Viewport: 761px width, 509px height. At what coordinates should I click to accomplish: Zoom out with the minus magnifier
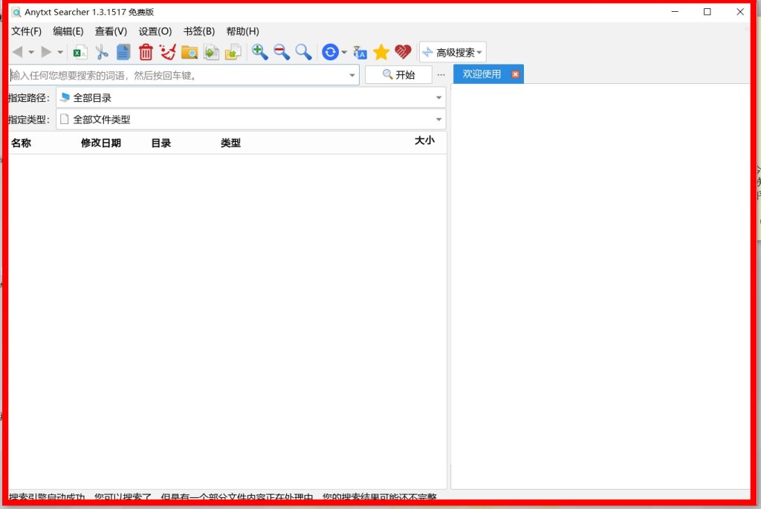[x=282, y=52]
